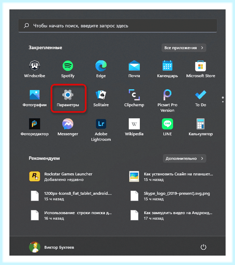Go to next pinned apps page dot

click(x=223, y=102)
